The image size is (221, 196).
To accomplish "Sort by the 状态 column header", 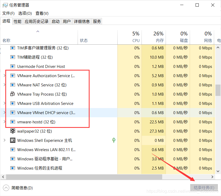I will (98, 37).
